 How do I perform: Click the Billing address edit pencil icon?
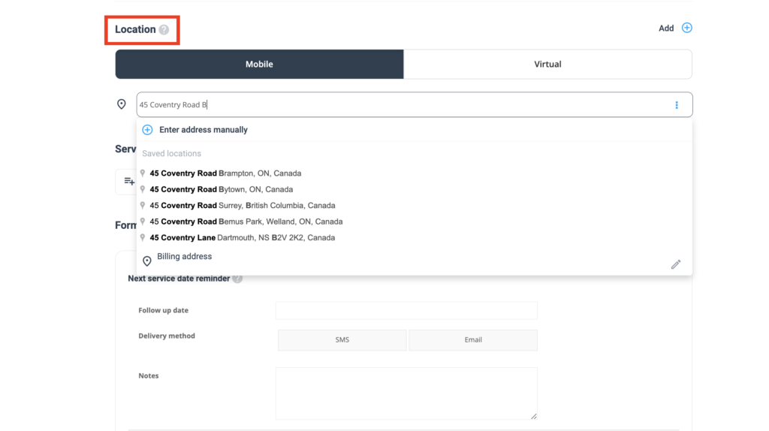(676, 264)
